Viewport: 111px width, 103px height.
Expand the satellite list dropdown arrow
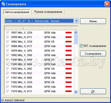pos(76,21)
